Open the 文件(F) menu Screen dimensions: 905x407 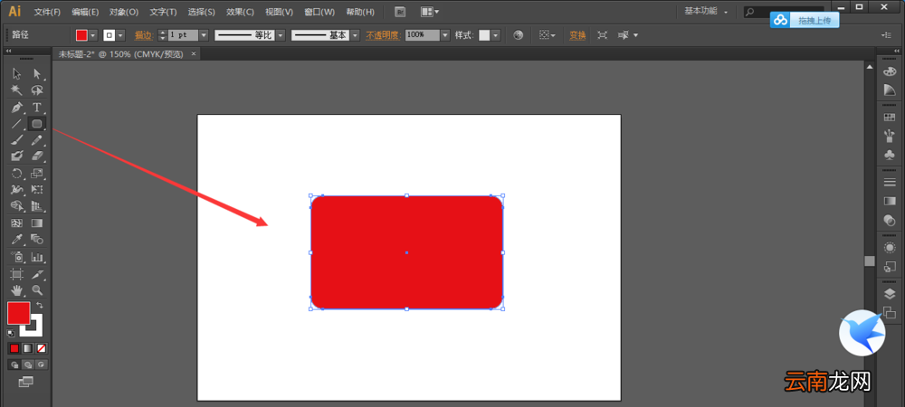coord(47,12)
